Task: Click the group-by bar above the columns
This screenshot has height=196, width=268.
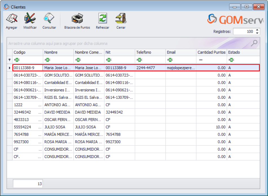Action: coord(85,43)
